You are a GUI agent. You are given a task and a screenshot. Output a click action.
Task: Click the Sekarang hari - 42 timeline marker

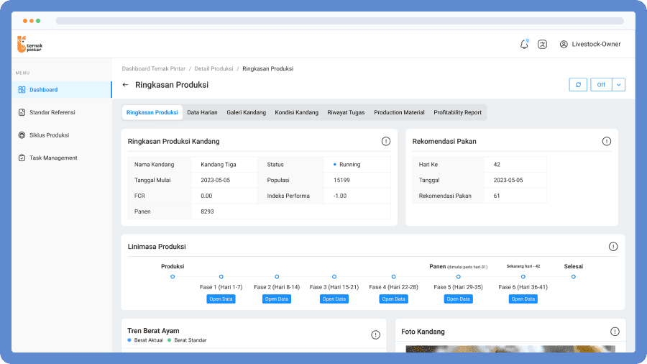pyautogui.click(x=523, y=276)
